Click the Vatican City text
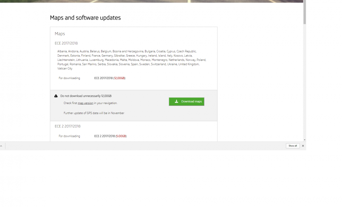 click(65, 68)
